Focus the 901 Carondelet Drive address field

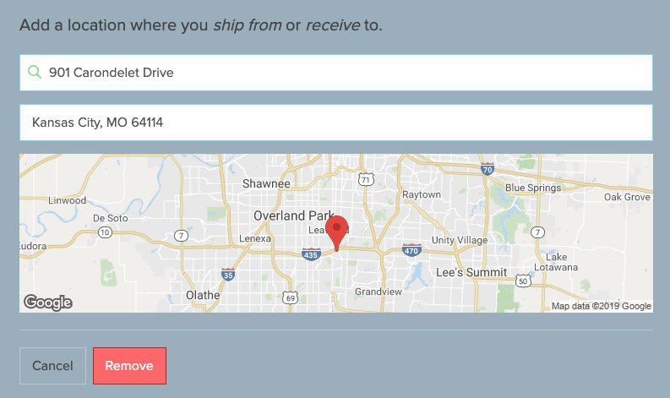[x=336, y=73]
